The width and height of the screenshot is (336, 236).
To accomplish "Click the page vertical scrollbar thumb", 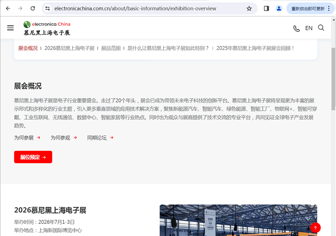I will tap(333, 79).
